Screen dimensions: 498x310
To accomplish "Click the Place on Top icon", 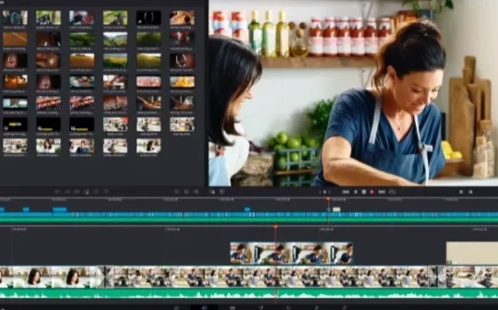I will tap(96, 192).
